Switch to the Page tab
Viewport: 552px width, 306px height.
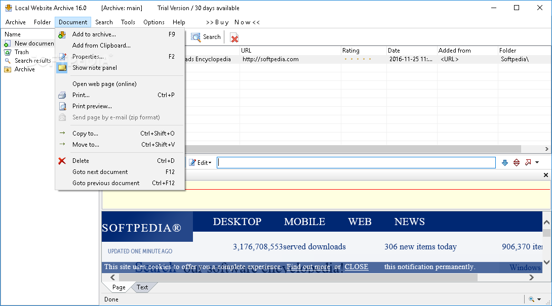click(x=119, y=287)
